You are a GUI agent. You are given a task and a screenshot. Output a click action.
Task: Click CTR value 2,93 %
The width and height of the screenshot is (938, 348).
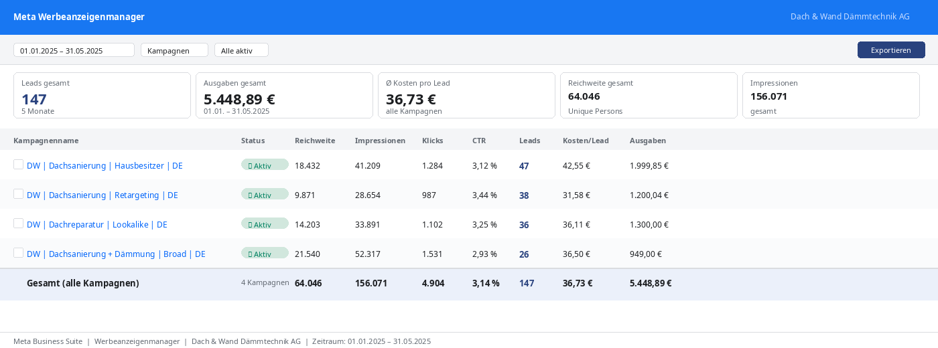[484, 254]
